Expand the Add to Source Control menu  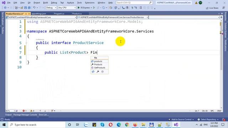[x=181, y=119]
